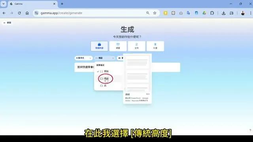The height and width of the screenshot is (142, 253).
Task: Open a new browser tab
Action: coord(62,4)
